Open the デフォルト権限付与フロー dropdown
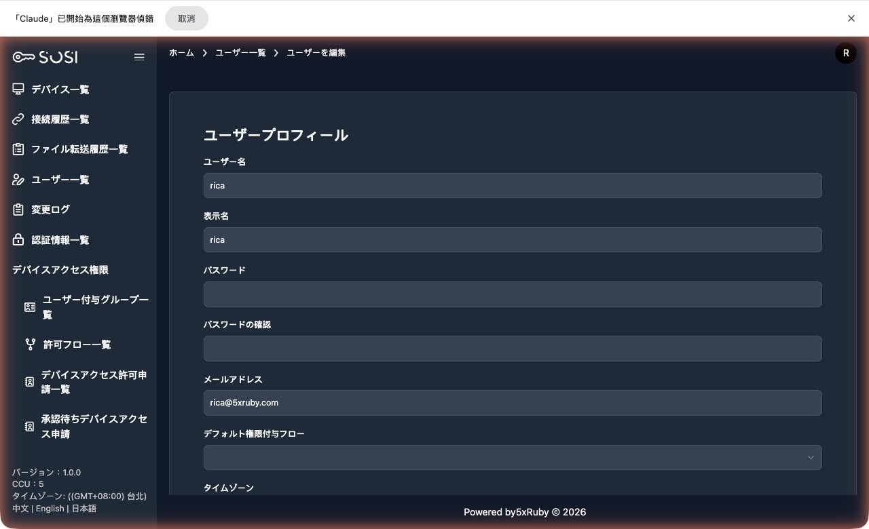The width and height of the screenshot is (869, 529). (513, 457)
